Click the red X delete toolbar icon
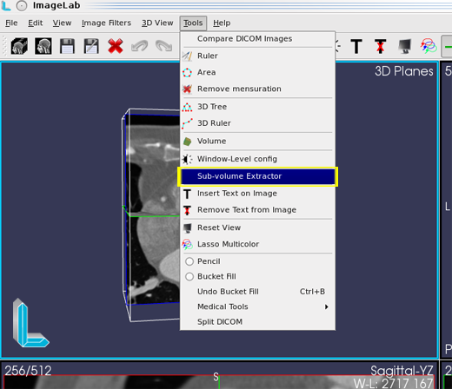 [x=116, y=46]
